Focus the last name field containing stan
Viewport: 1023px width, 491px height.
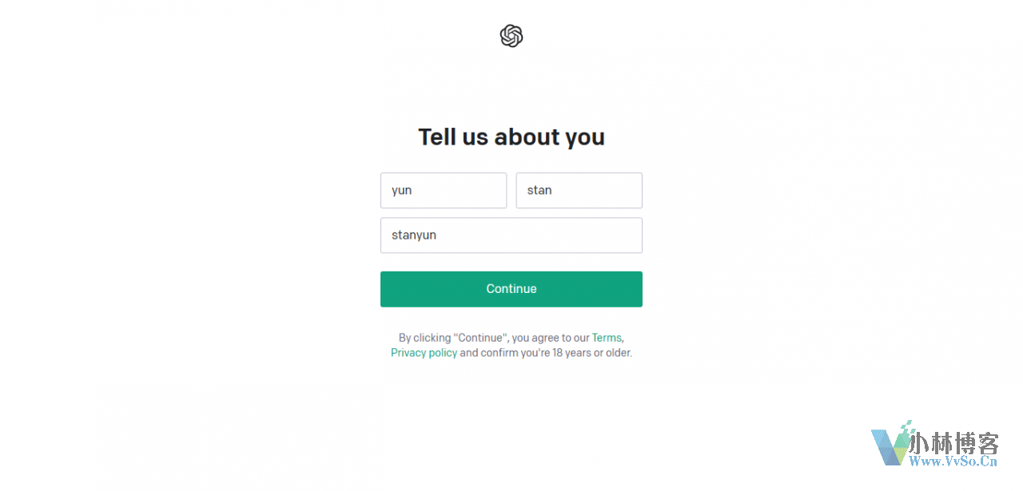(x=579, y=190)
